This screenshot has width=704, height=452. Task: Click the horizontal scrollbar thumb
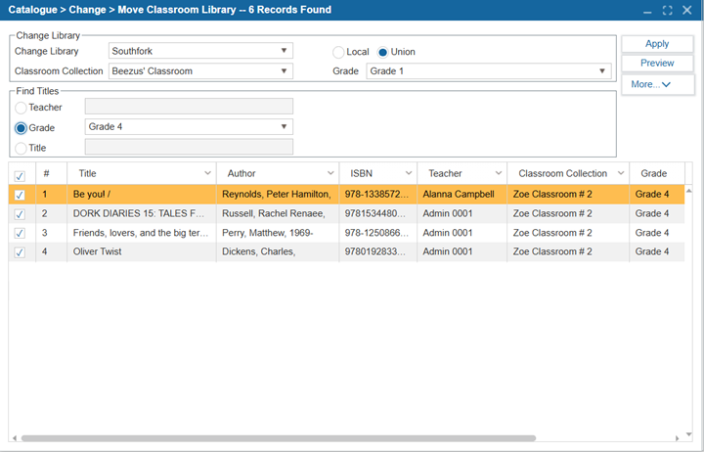click(x=279, y=438)
